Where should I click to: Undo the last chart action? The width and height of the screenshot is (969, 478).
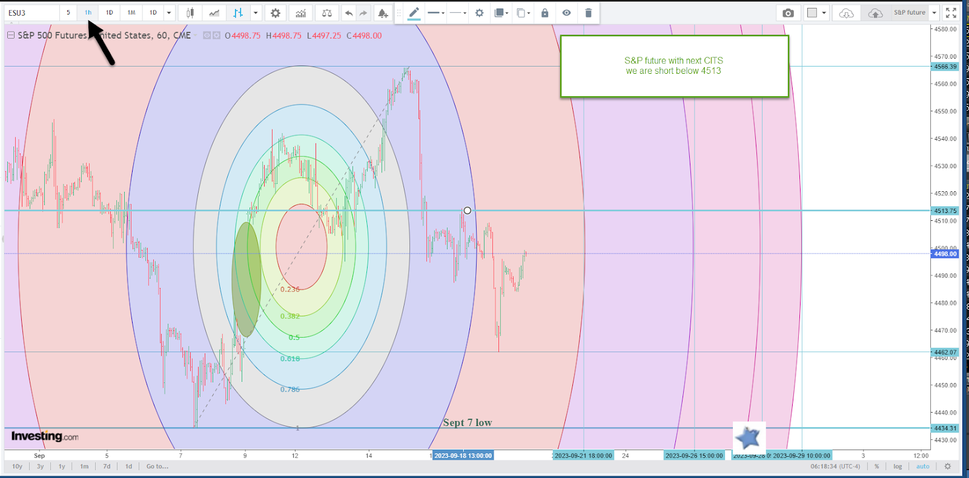(x=349, y=13)
